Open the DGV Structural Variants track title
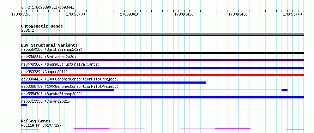The image size is (314, 133). pos(49,45)
